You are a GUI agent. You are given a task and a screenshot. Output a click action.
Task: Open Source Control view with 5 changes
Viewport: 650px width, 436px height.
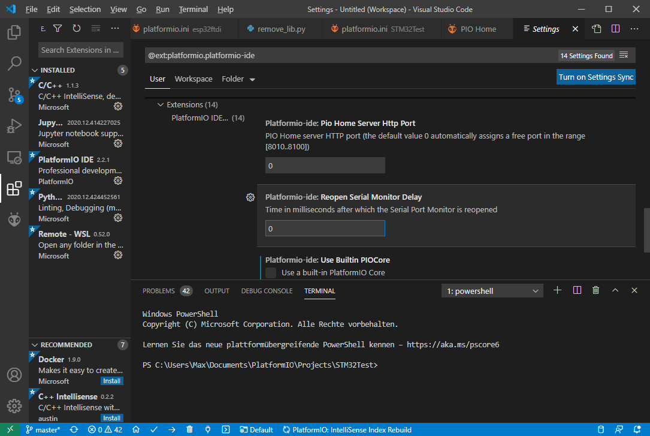tap(14, 95)
